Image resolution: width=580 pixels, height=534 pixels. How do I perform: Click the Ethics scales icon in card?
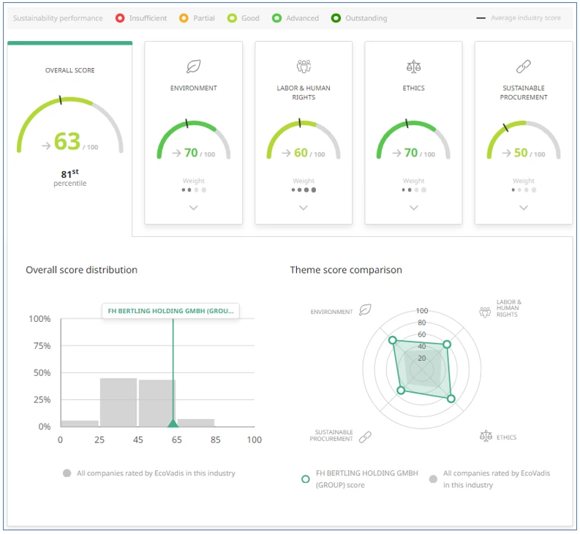(413, 67)
